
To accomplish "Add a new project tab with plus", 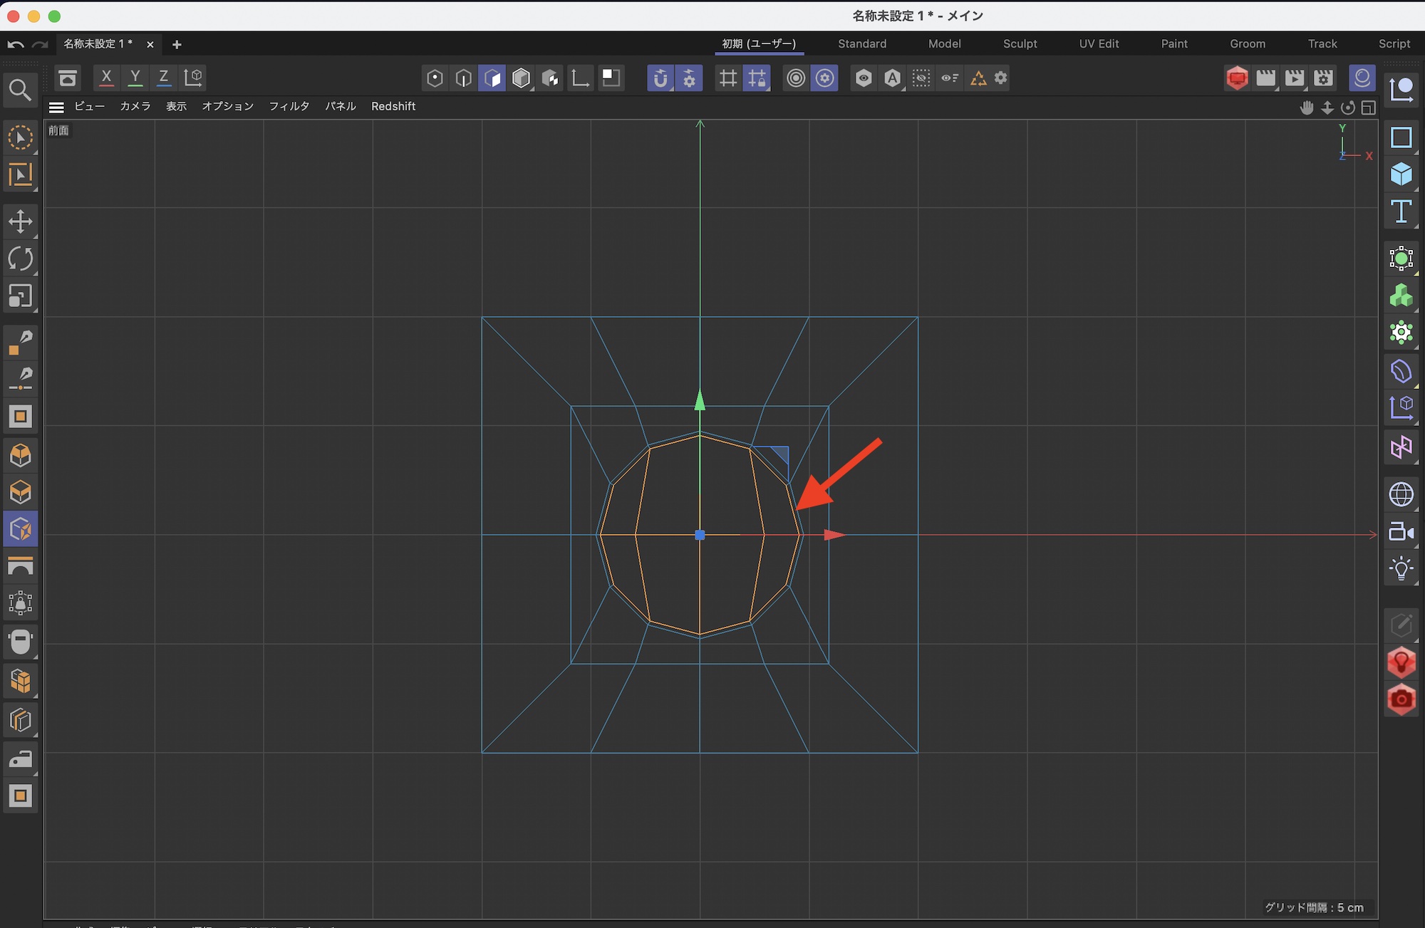I will click(177, 44).
